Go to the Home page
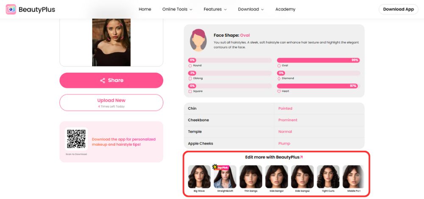Viewport: 424px width, 199px height. [145, 9]
